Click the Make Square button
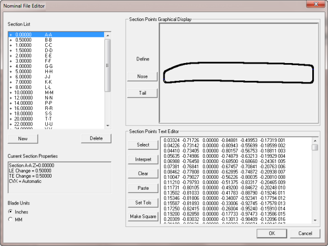 point(142,216)
